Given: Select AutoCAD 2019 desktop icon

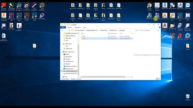Looking at the screenshot, I should [165, 27].
